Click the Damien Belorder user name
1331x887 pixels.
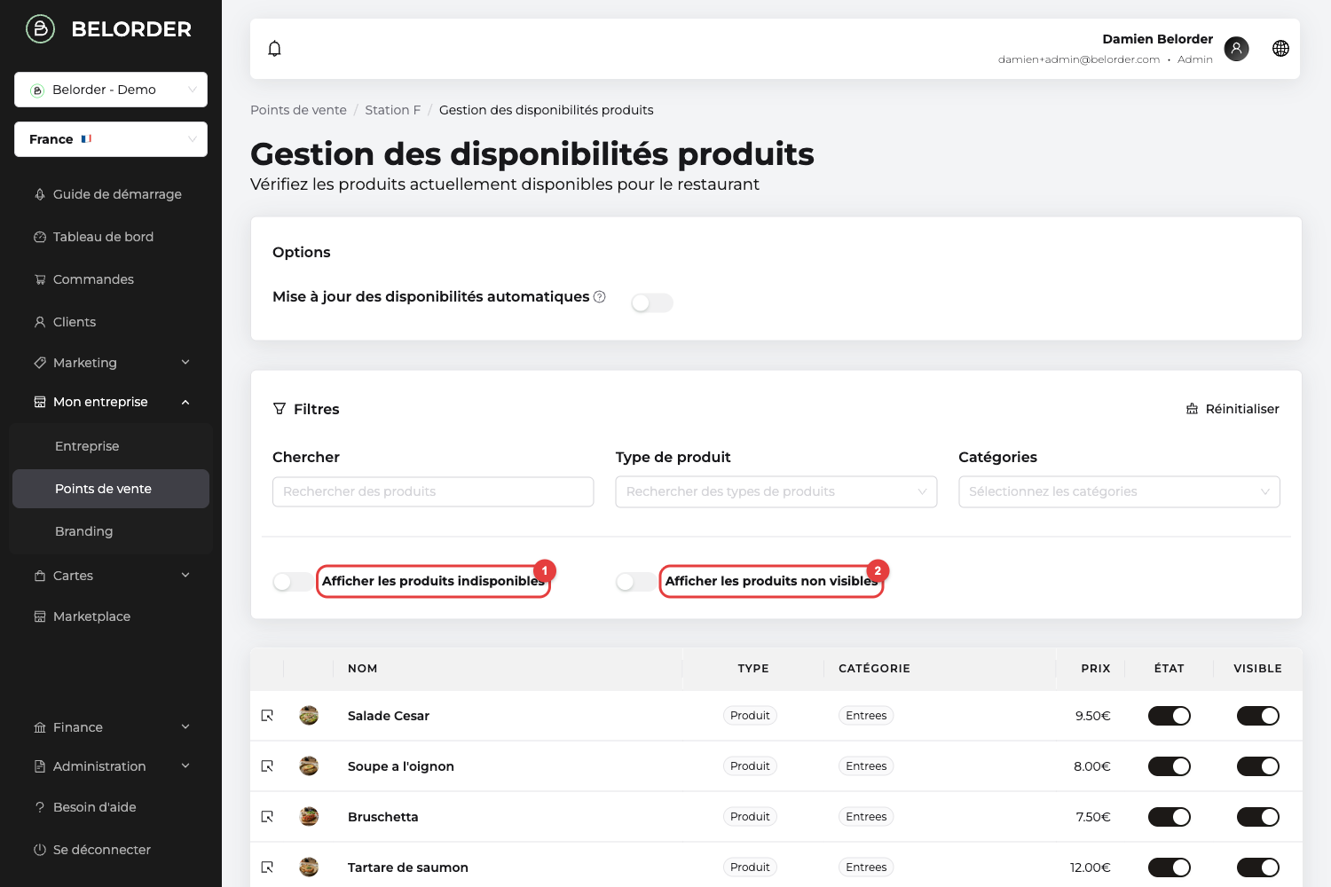point(1158,39)
